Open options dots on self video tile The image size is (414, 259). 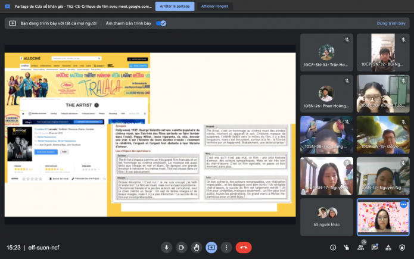coord(403,204)
